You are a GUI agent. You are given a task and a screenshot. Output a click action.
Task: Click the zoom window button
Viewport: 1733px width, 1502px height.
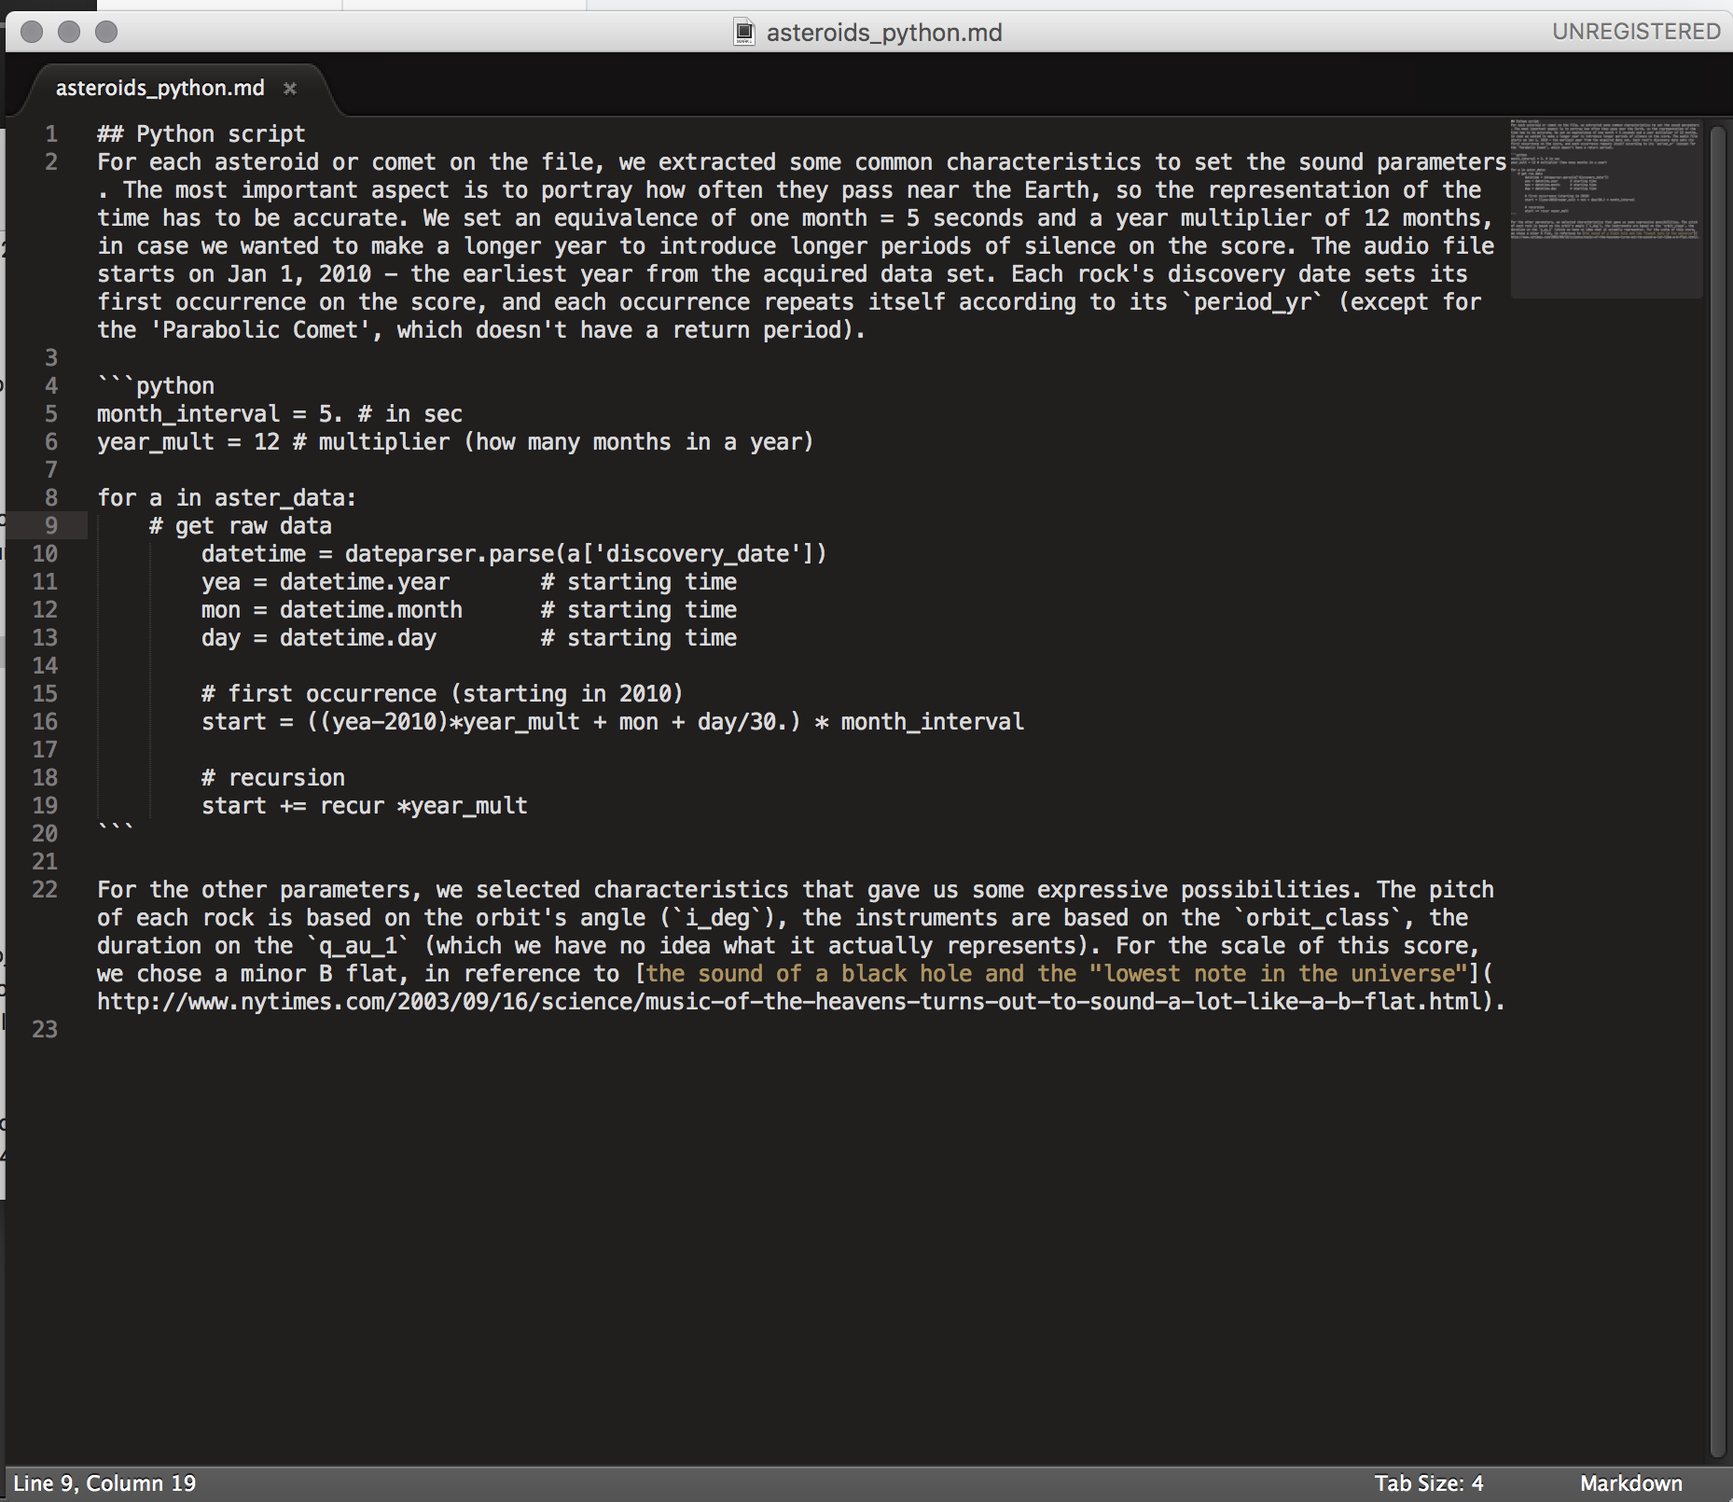pyautogui.click(x=107, y=32)
